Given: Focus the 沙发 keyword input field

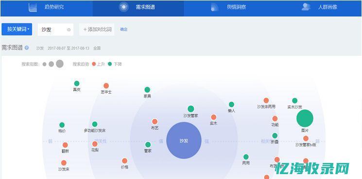Looking at the screenshot, I should pyautogui.click(x=55, y=30).
